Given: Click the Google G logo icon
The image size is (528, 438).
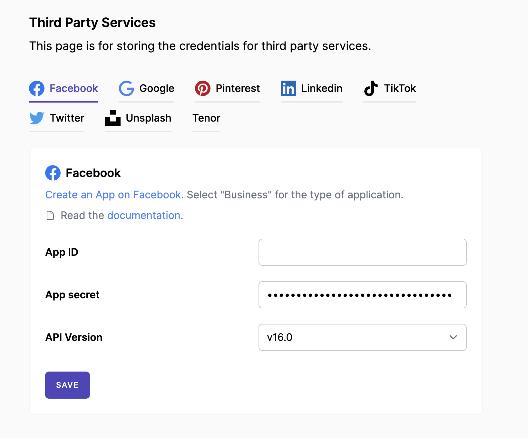Looking at the screenshot, I should tap(126, 88).
